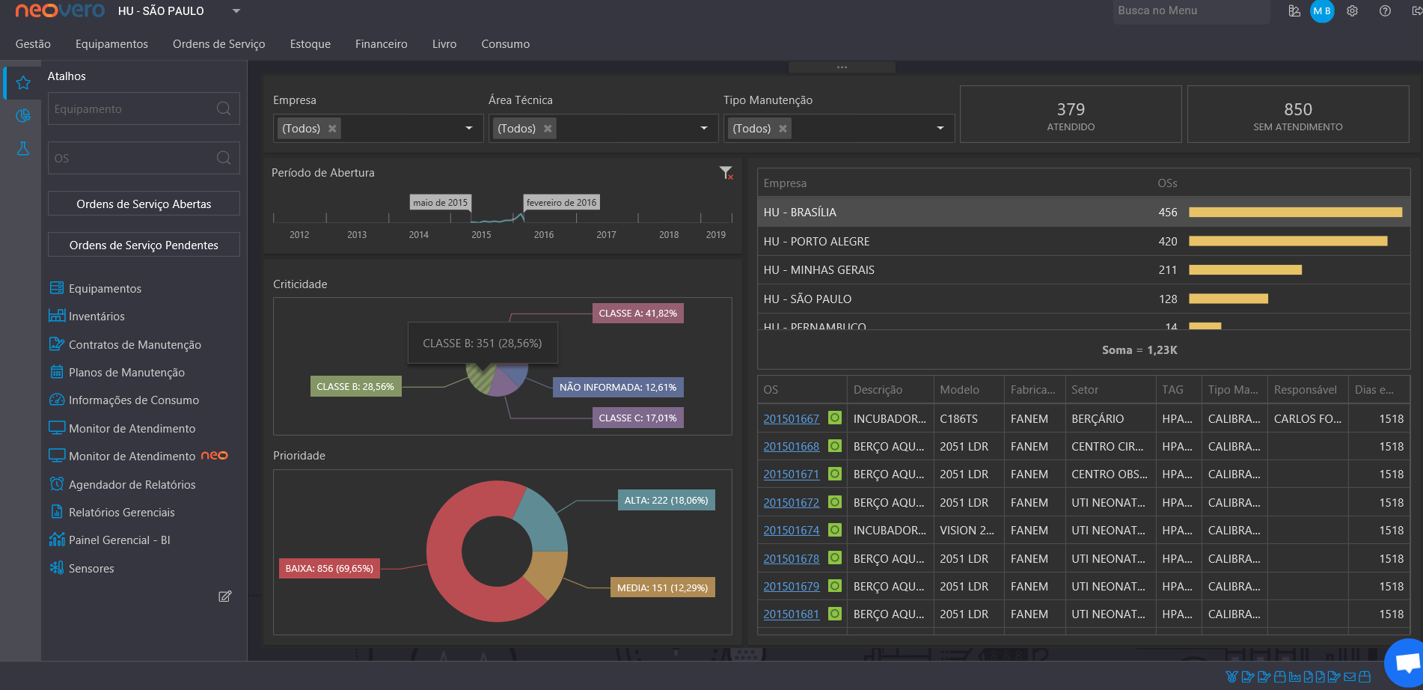Open the Ordens de Serviço menu
Screen dimensions: 1423x690
218,44
